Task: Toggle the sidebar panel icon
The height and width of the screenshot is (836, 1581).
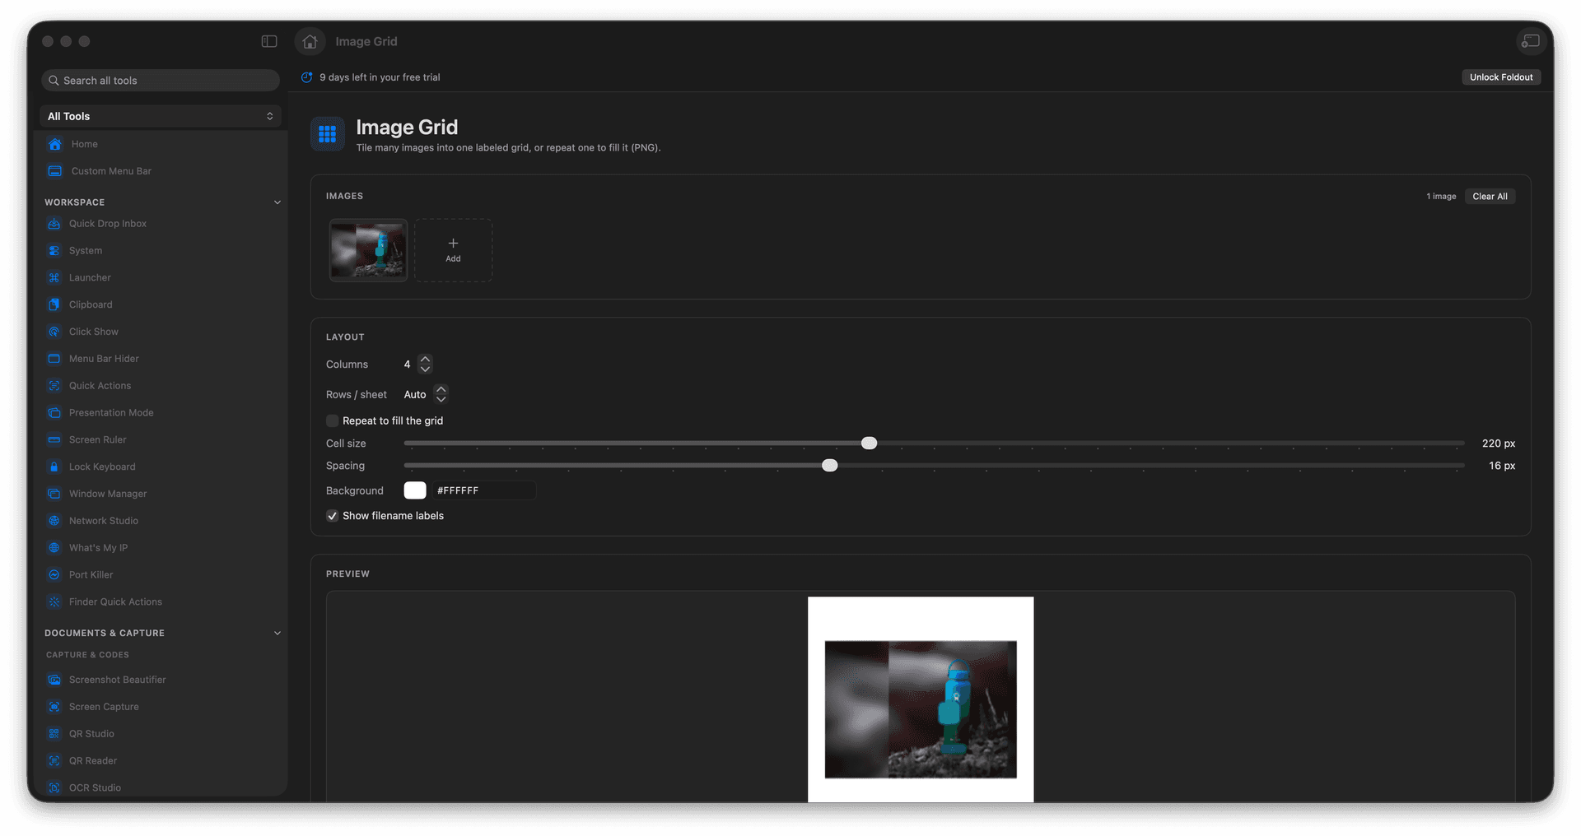Action: pyautogui.click(x=269, y=41)
